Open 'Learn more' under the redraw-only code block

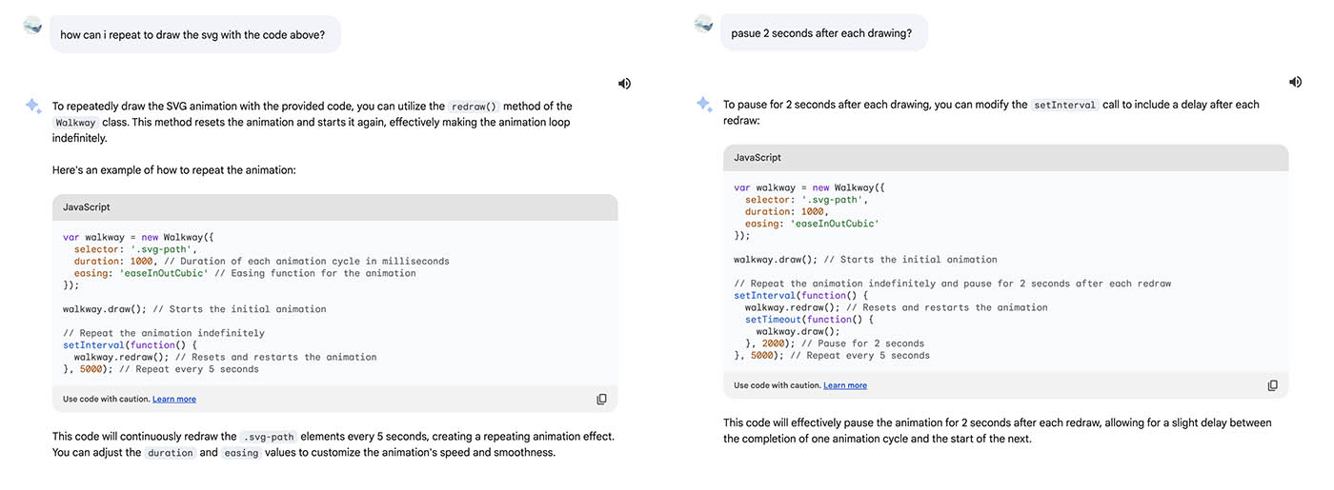[x=174, y=399]
